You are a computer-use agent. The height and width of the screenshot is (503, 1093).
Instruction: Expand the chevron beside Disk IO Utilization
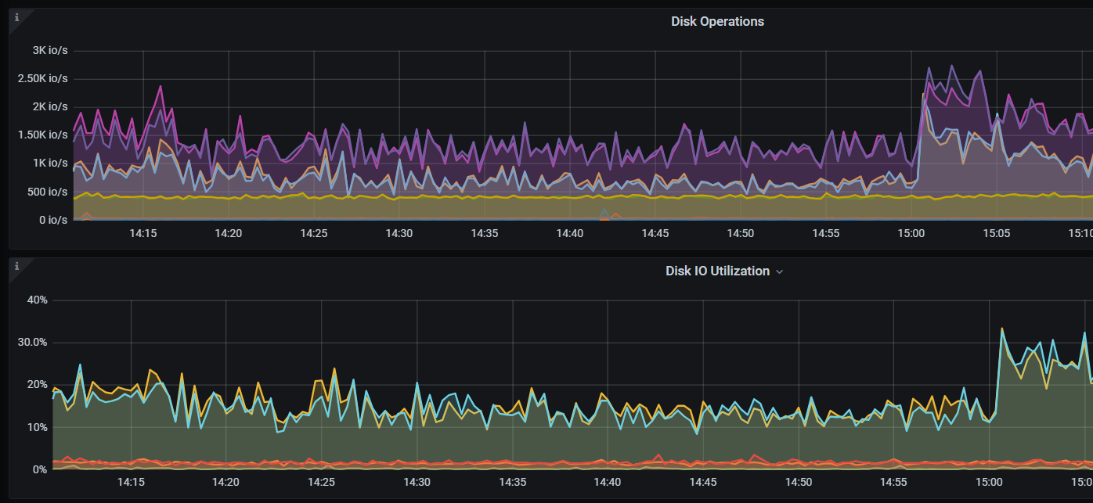coord(779,271)
